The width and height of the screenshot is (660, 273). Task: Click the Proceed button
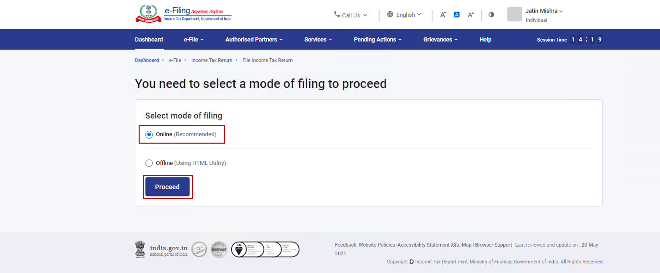tap(167, 187)
